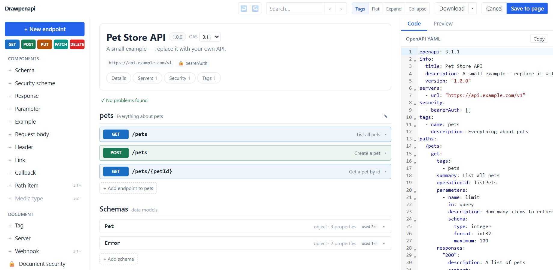Screen dimensions: 553x270
Task: Click Save to page button
Action: [x=527, y=9]
